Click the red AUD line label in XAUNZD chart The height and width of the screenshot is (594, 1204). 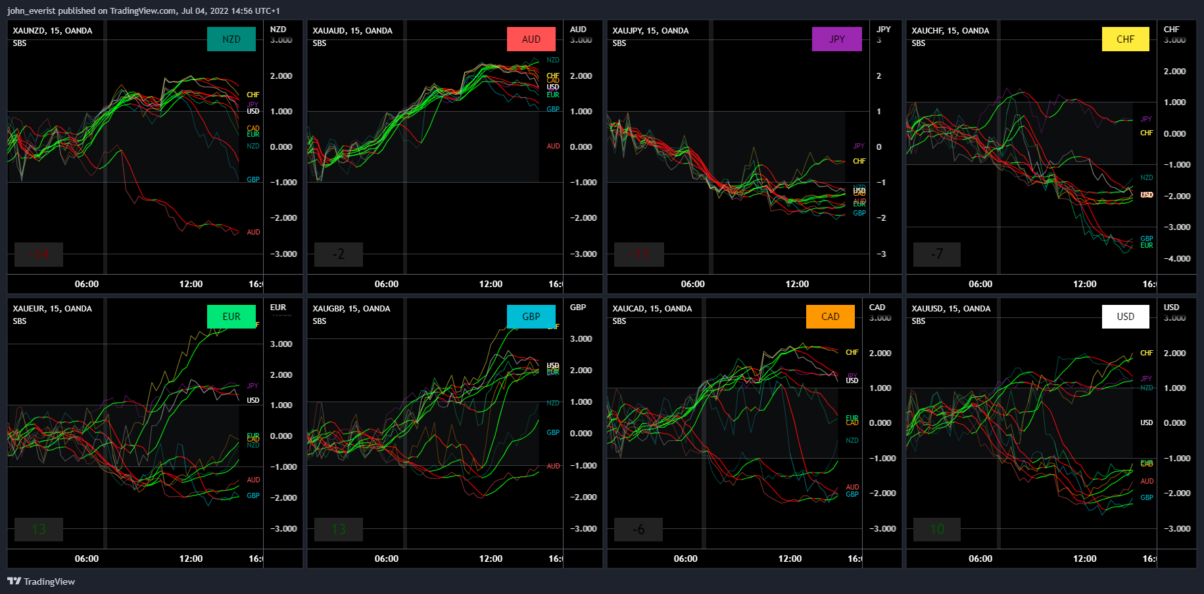pyautogui.click(x=254, y=233)
